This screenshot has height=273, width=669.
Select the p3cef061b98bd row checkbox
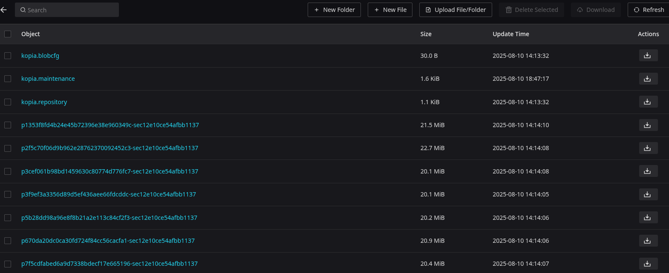[8, 171]
